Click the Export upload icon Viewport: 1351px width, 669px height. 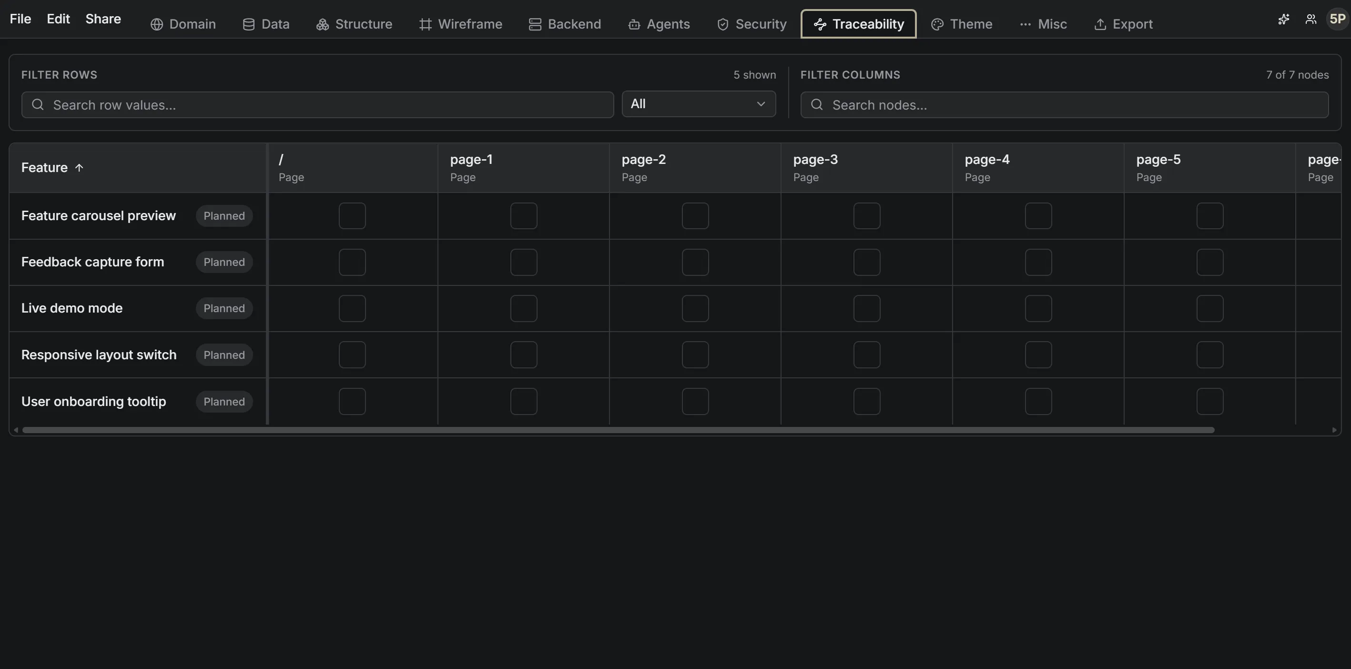point(1100,25)
